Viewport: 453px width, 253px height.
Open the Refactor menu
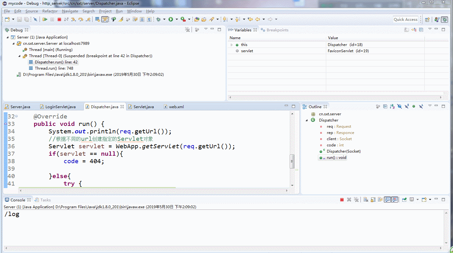pos(50,11)
